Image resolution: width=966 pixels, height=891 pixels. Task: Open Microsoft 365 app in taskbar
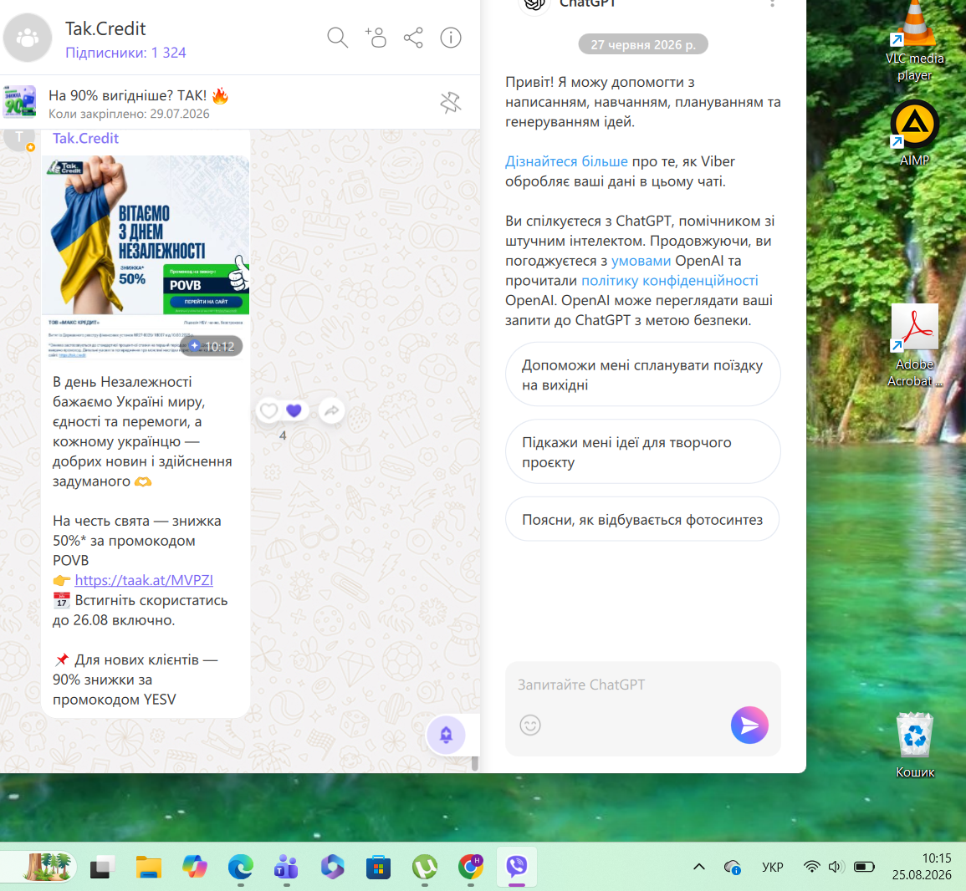(x=333, y=868)
